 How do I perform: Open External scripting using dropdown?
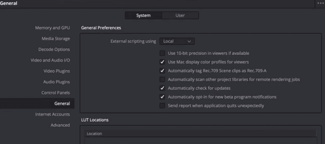pos(177,41)
